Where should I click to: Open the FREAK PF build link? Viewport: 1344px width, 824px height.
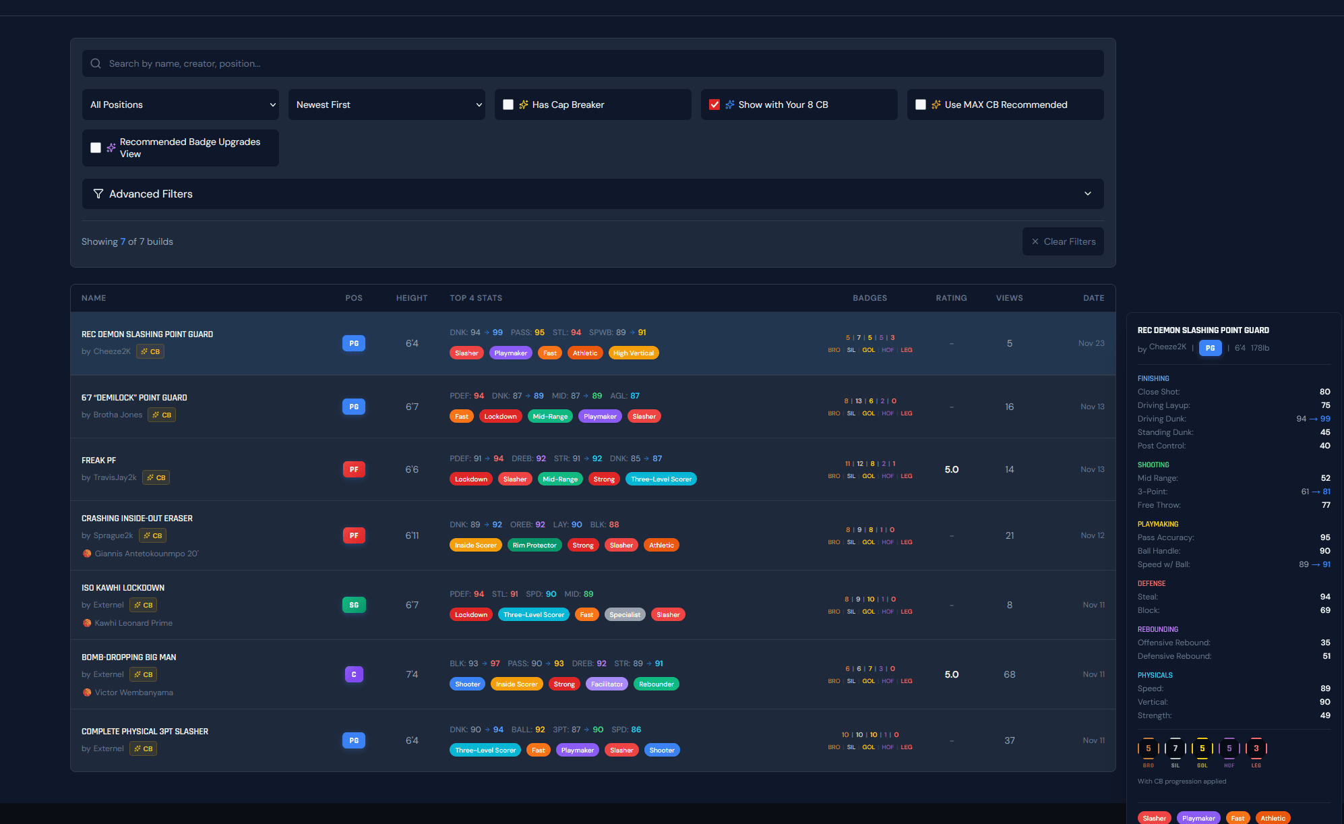click(x=99, y=461)
